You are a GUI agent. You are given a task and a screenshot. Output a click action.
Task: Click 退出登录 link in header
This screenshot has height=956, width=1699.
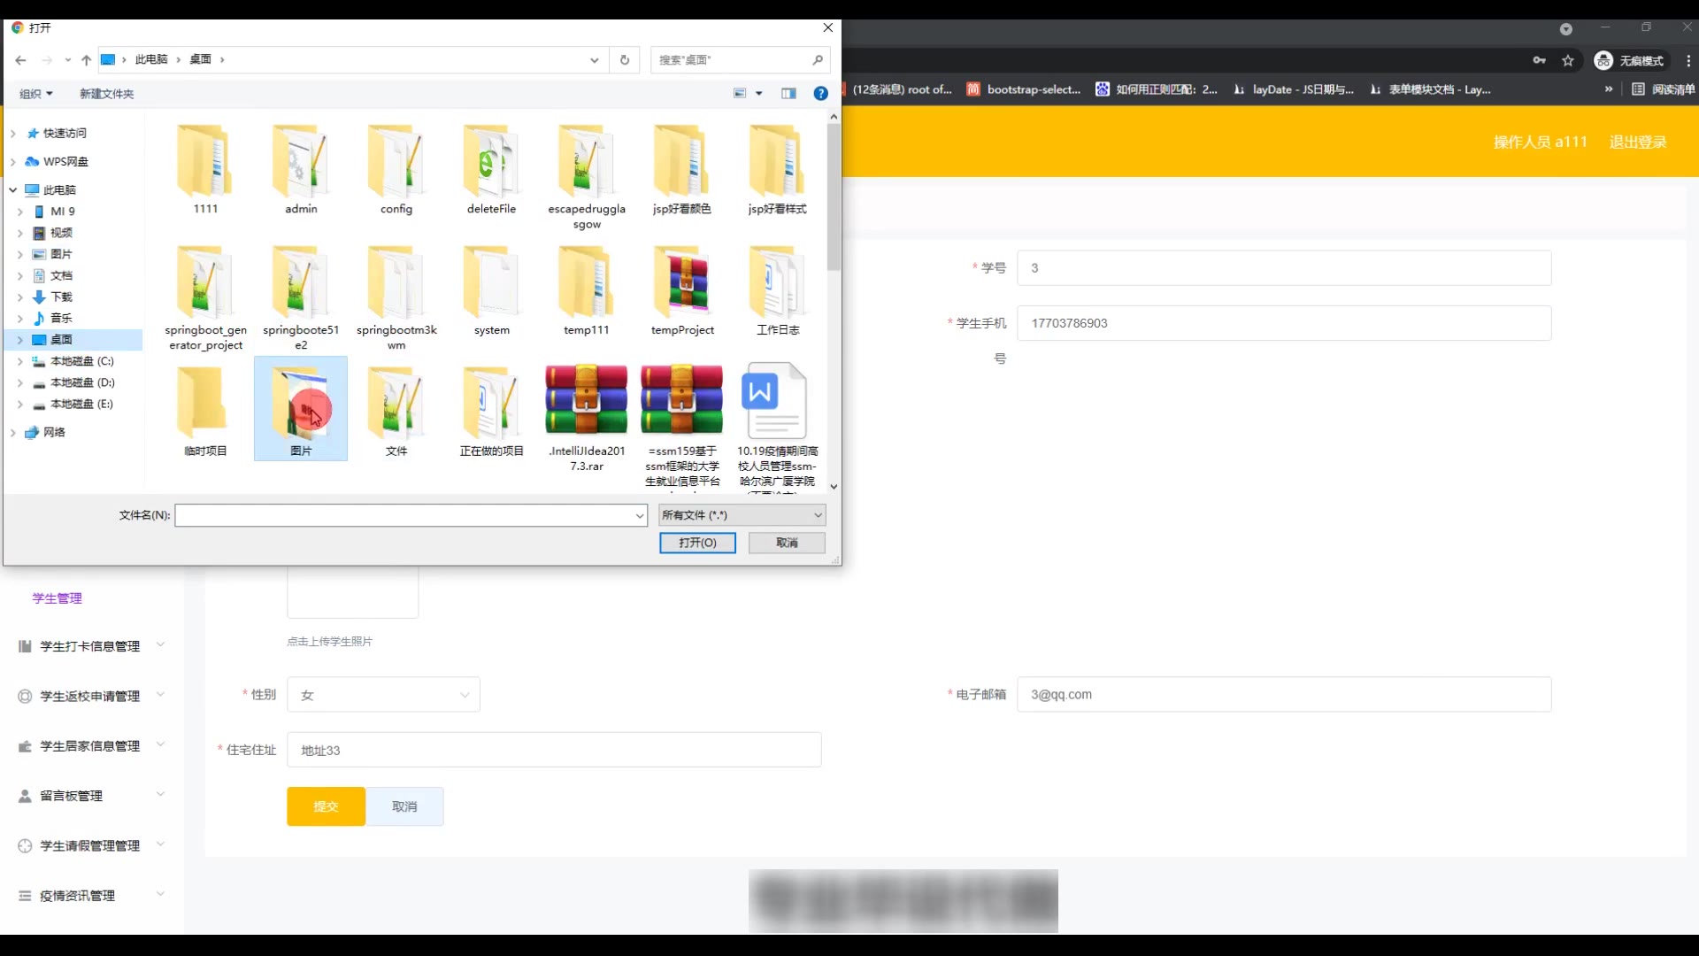point(1637,142)
